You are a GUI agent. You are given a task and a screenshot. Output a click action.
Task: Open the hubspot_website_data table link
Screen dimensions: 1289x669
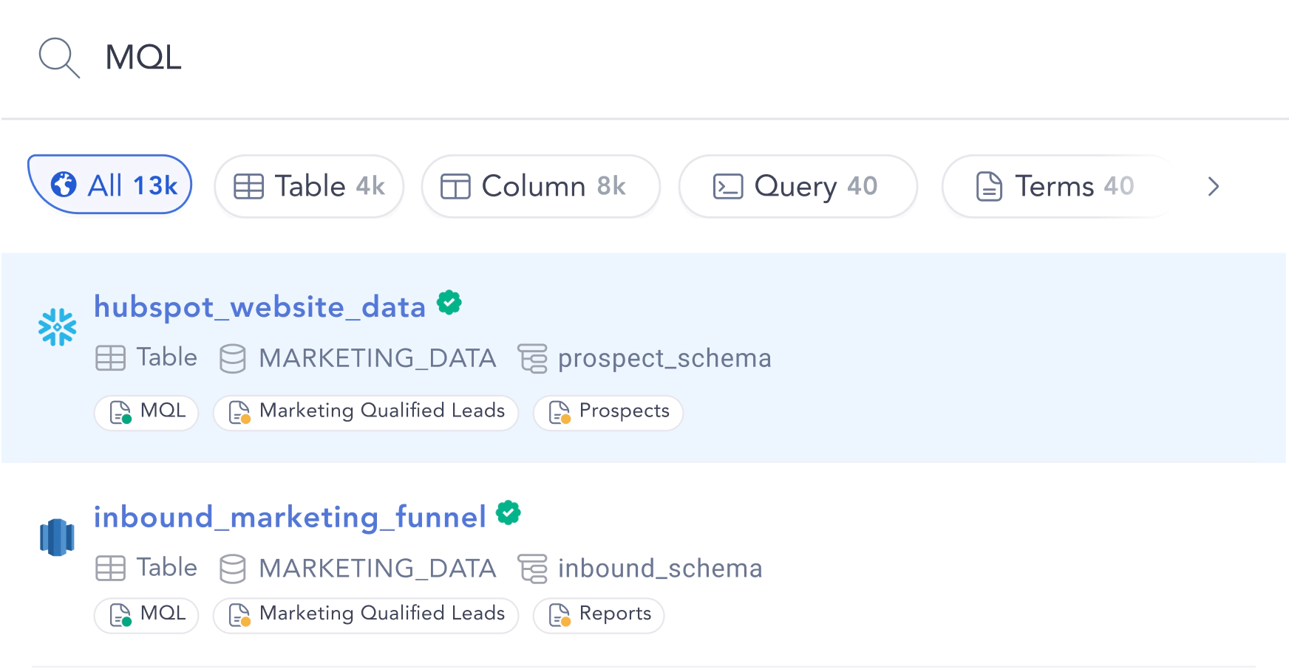pyautogui.click(x=259, y=306)
